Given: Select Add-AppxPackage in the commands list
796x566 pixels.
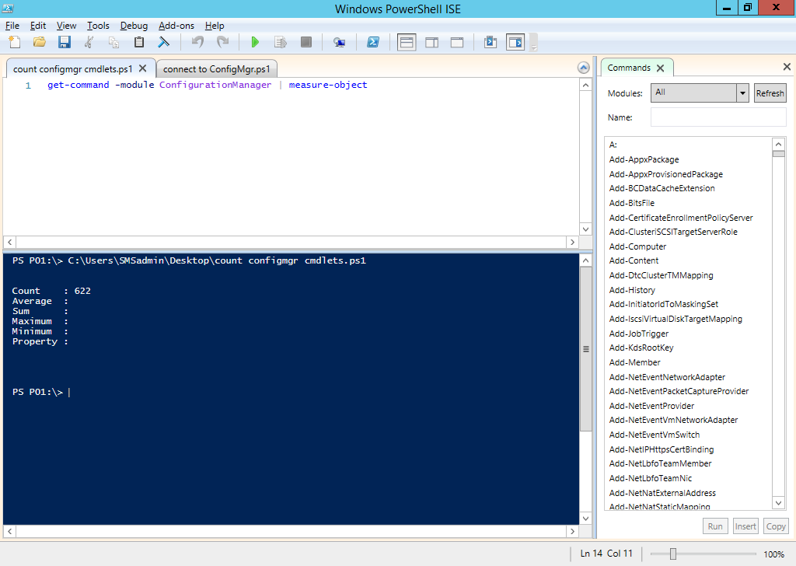Looking at the screenshot, I should coord(644,159).
